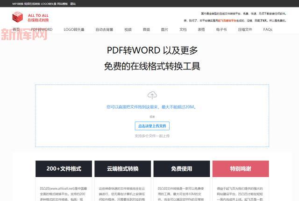The height and width of the screenshot is (201, 299).
Task: Open the 视频 navigation item
Action: [128, 29]
